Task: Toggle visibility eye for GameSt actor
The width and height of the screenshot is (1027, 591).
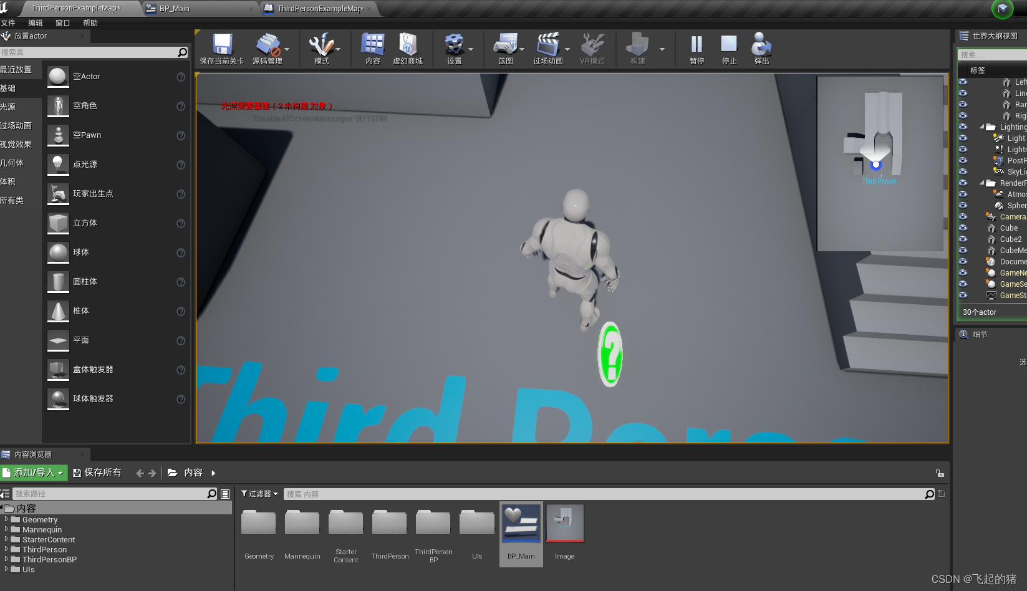Action: [x=963, y=295]
